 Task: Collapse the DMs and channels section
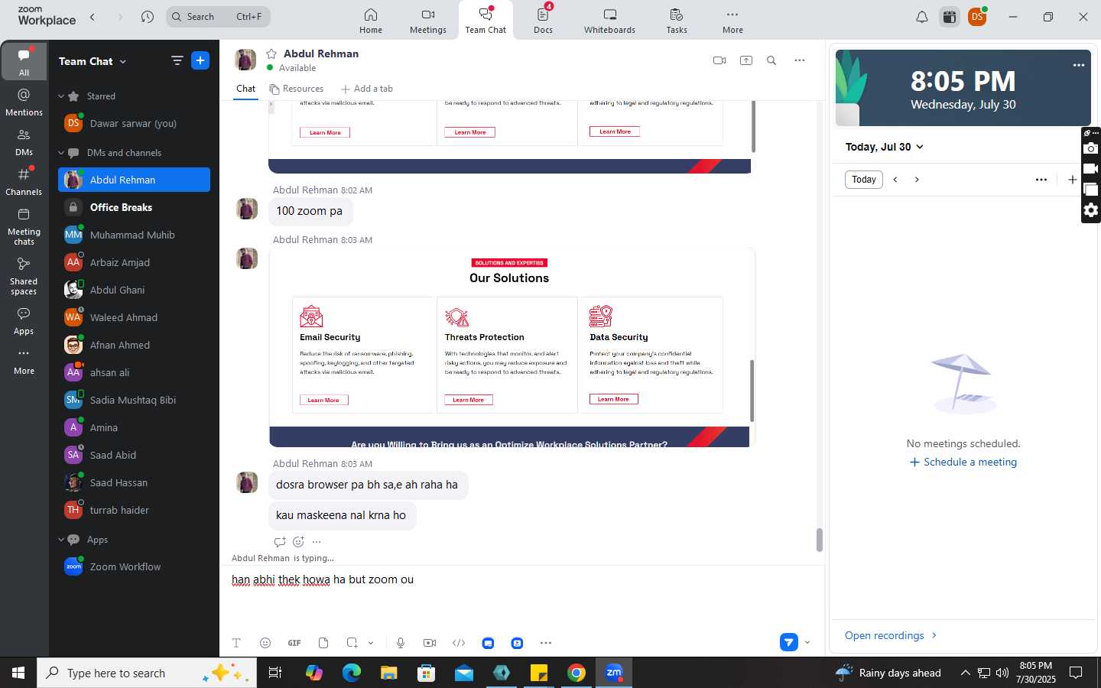61,153
